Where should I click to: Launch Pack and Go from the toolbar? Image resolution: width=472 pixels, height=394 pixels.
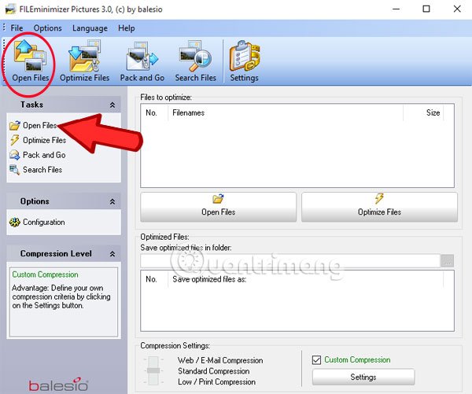[x=142, y=61]
